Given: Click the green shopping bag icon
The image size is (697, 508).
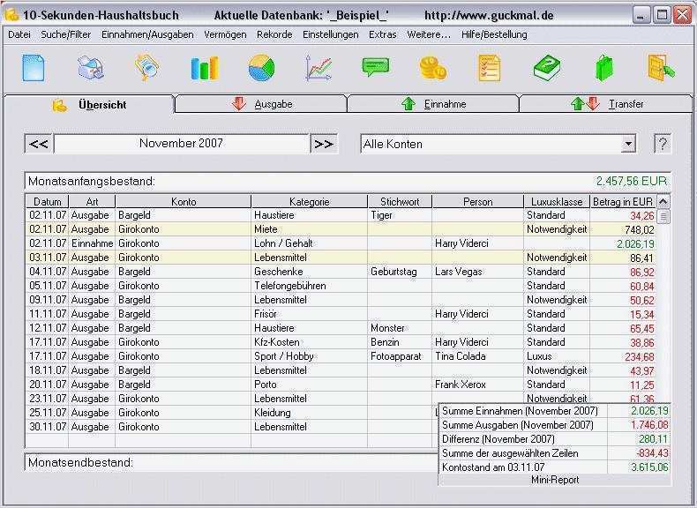Looking at the screenshot, I should pos(604,68).
